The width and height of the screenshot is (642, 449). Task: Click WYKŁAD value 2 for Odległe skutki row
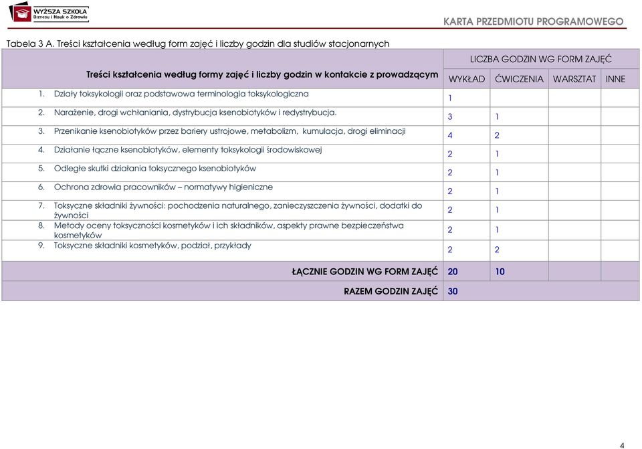(450, 173)
